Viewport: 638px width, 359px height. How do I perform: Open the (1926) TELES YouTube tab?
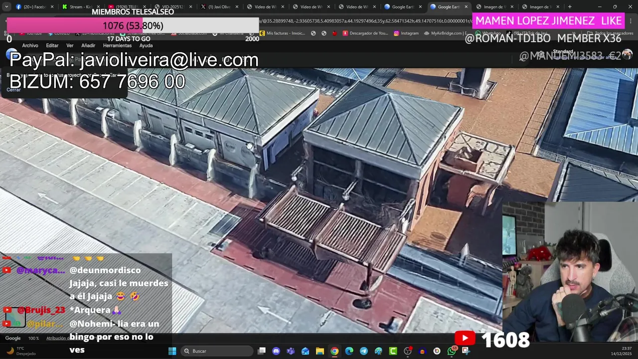point(127,6)
